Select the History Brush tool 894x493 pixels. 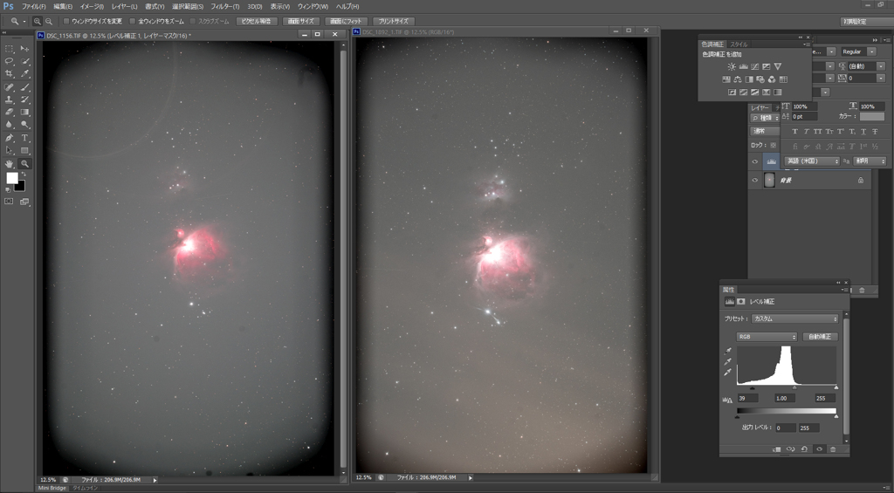[x=24, y=99]
